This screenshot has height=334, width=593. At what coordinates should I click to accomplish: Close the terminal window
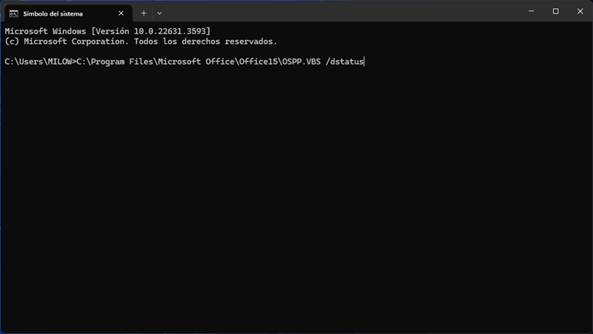pos(580,11)
